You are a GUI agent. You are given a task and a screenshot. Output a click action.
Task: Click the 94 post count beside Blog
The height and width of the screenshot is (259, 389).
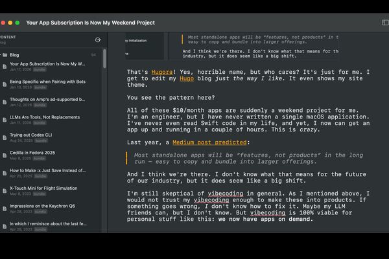93,55
